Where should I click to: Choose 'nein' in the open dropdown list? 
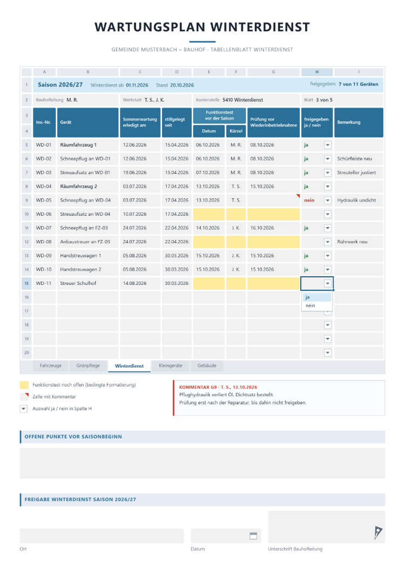tap(317, 306)
